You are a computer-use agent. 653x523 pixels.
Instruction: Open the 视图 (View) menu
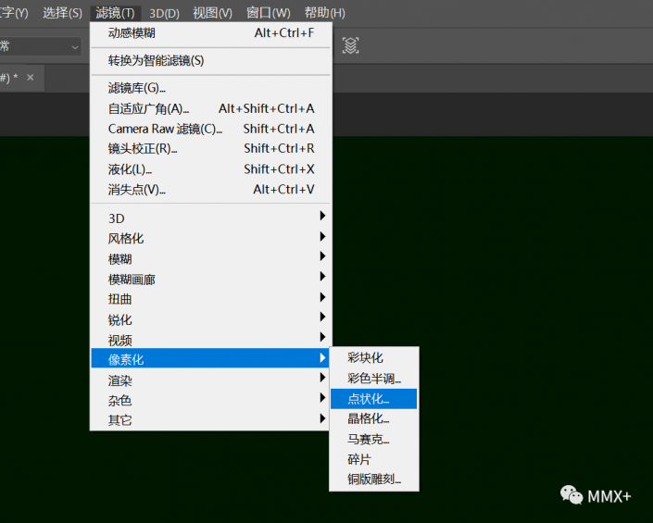point(212,13)
